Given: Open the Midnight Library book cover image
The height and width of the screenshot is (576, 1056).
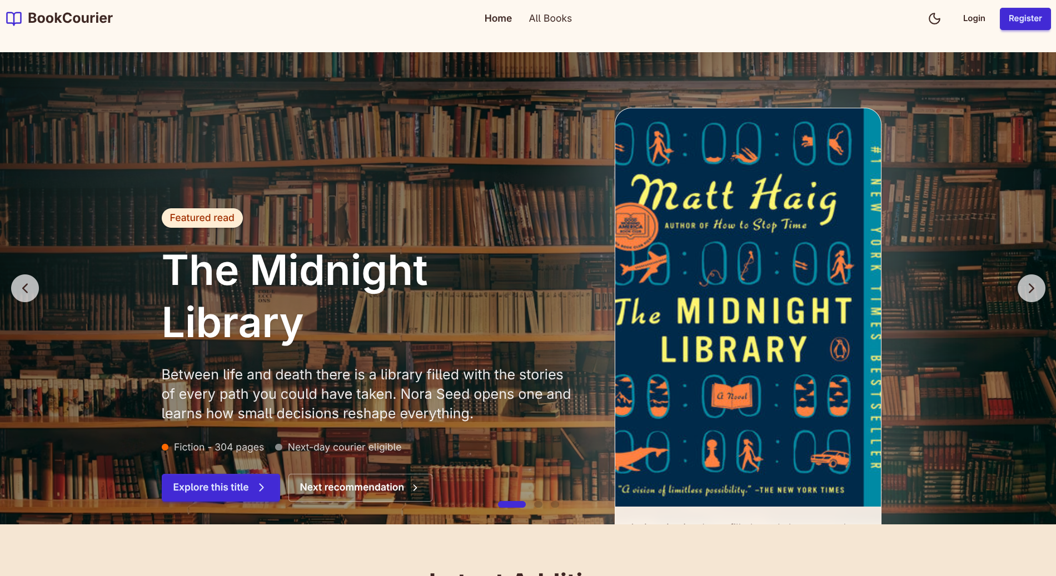Looking at the screenshot, I should (748, 307).
